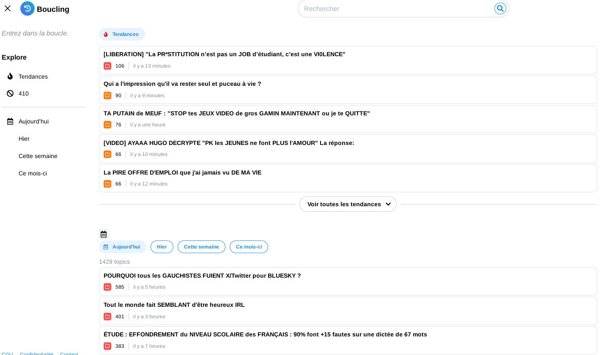
Task: Click the calendar icon above date filters
Action: click(104, 234)
